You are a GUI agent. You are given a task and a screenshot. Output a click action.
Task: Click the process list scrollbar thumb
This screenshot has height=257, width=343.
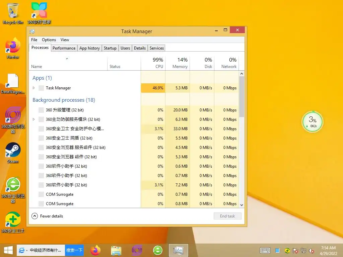(242, 97)
